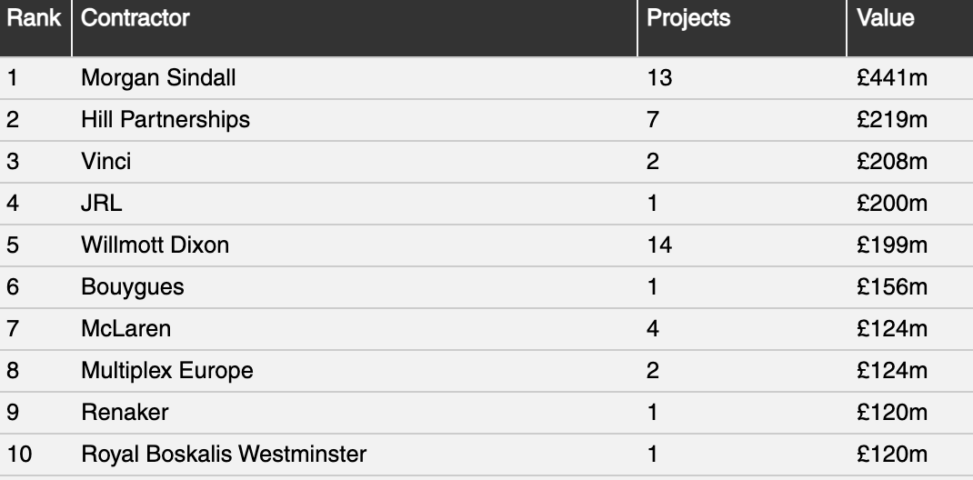
Task: Click the JRL contractor cell
Action: click(101, 203)
